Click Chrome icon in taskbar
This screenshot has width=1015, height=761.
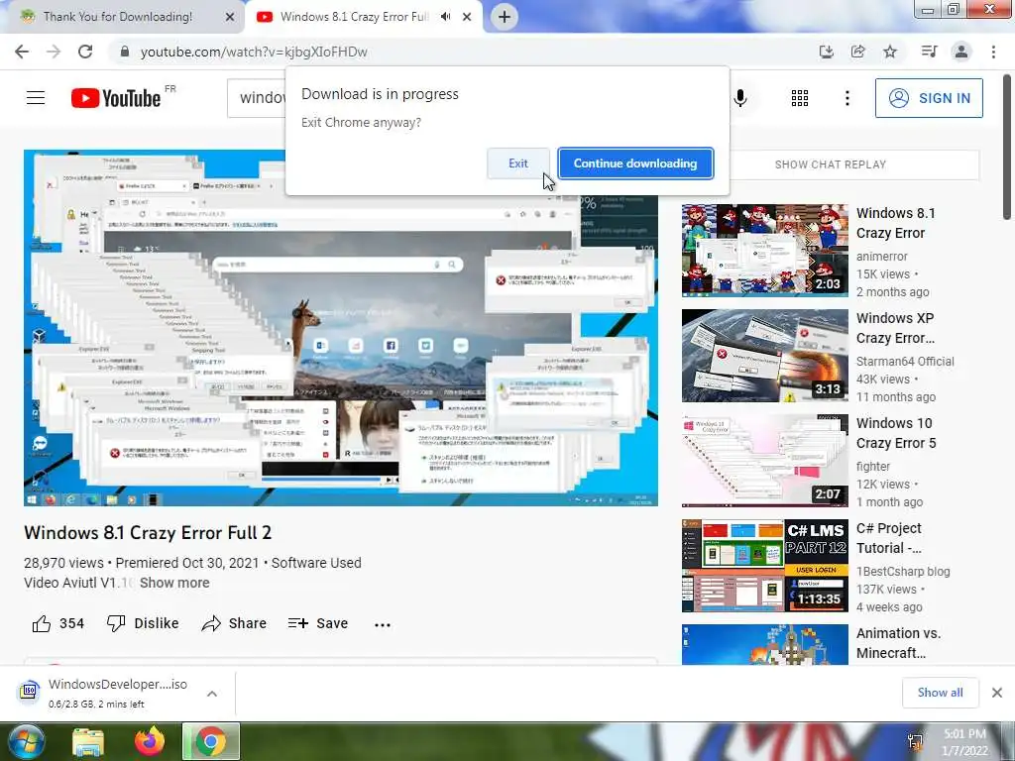[211, 742]
